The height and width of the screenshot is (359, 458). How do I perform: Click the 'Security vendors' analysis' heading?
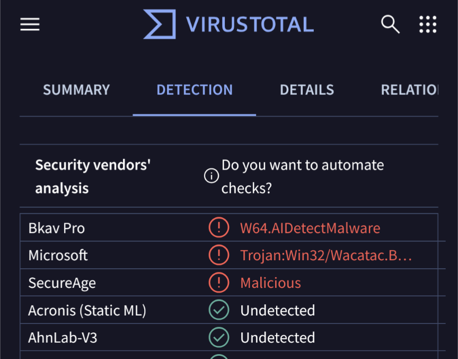click(x=93, y=176)
